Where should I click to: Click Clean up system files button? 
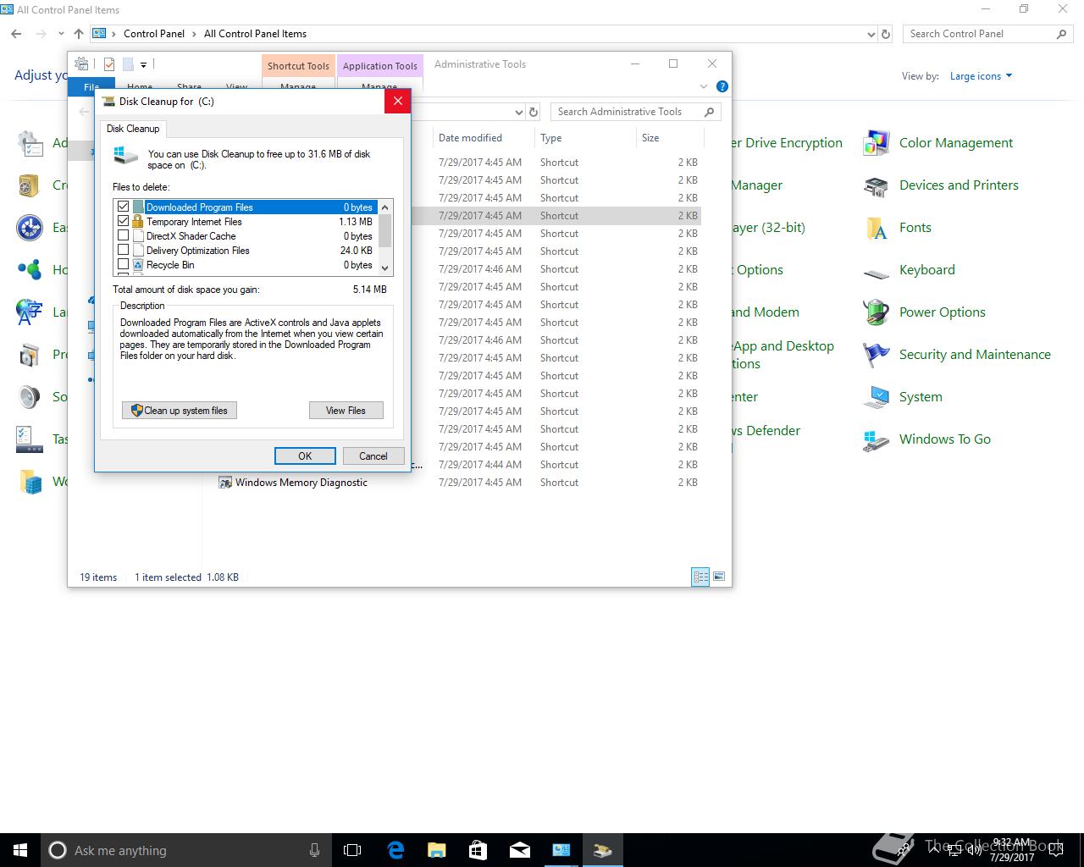tap(180, 411)
